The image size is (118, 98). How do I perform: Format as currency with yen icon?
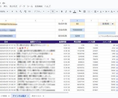12,11
